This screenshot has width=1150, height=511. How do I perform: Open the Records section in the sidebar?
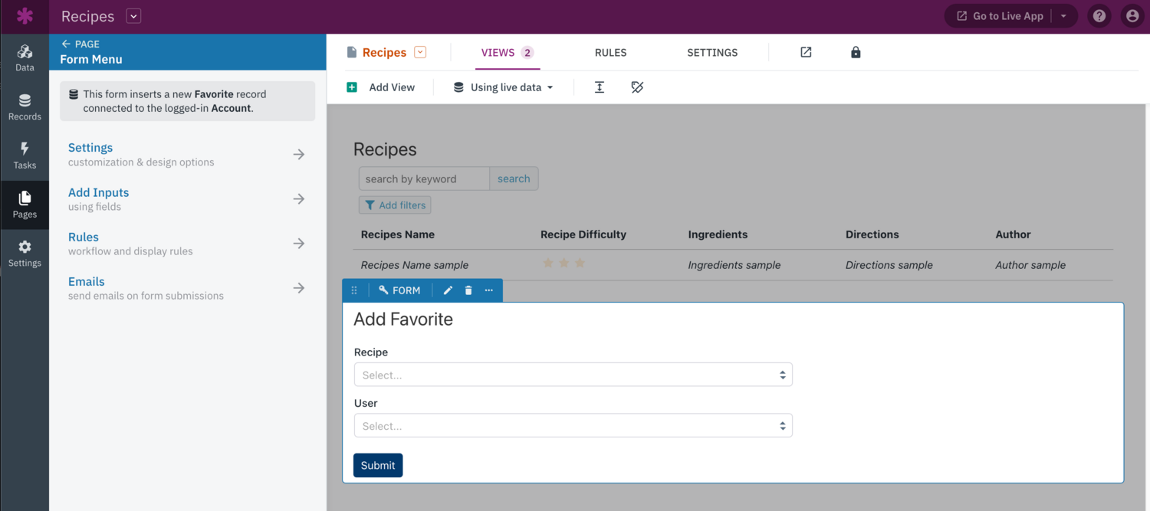pyautogui.click(x=25, y=106)
